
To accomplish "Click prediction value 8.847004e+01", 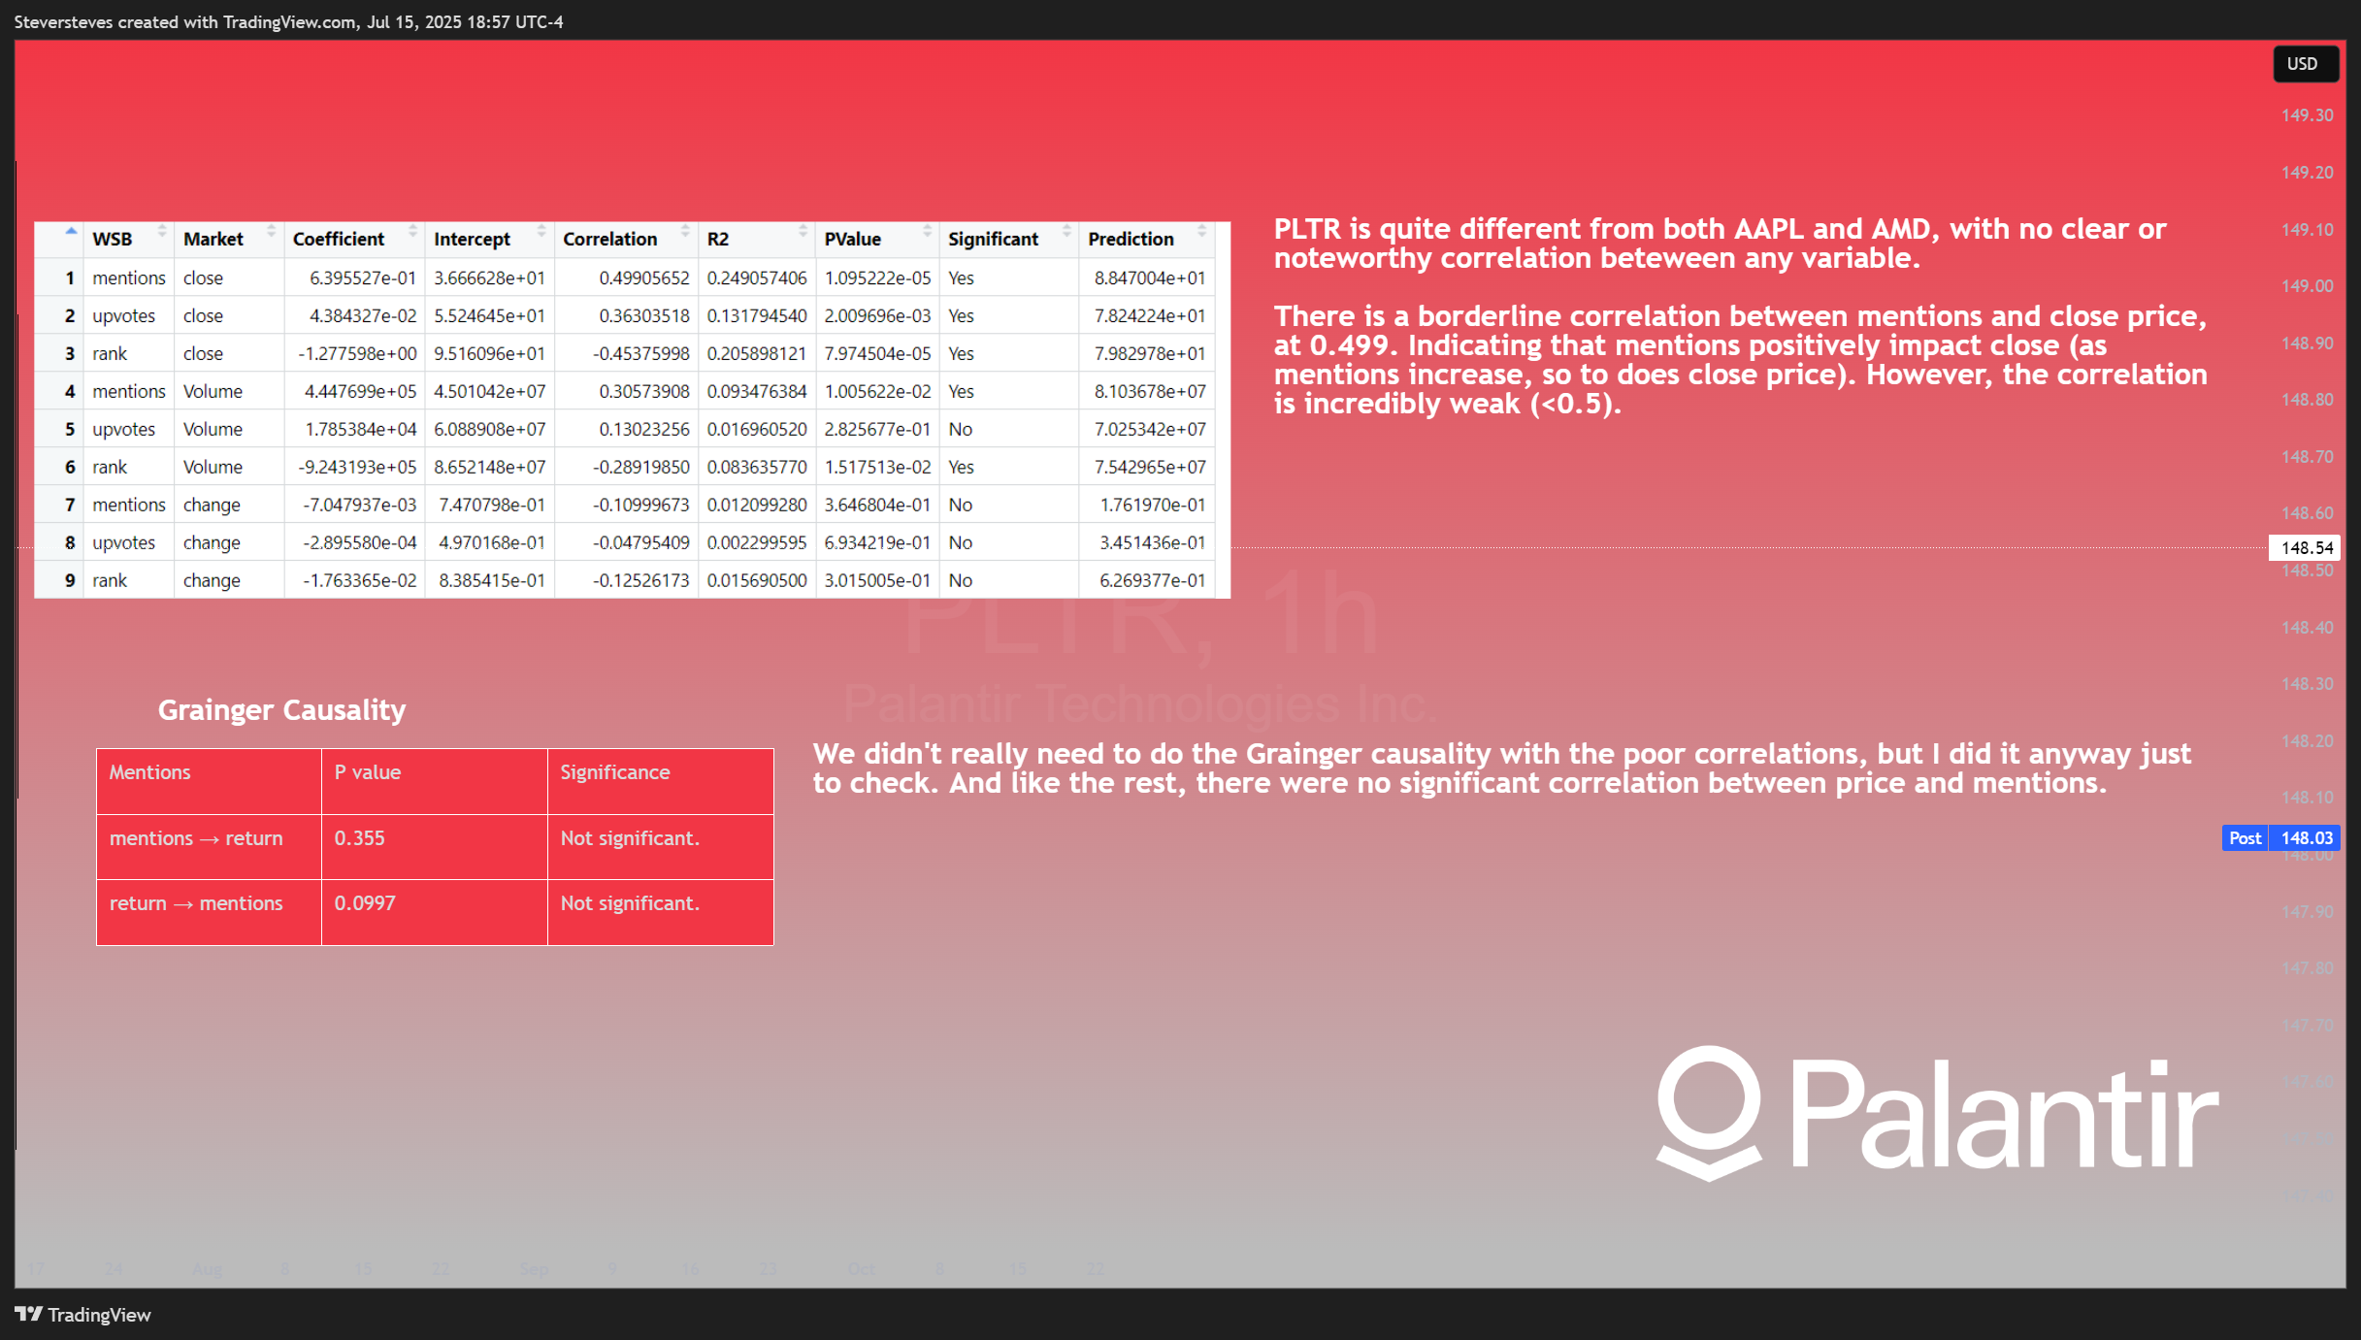I will tap(1150, 278).
